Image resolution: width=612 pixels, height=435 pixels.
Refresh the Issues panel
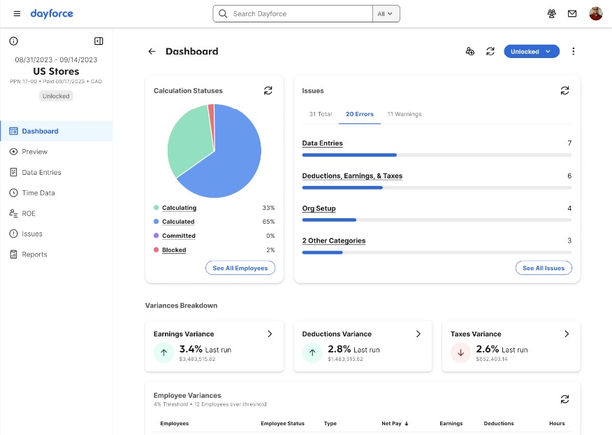click(565, 90)
